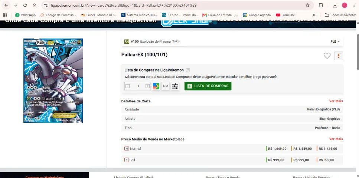
Task: Click LISTA DE COMPRAS button
Action: coord(208,86)
